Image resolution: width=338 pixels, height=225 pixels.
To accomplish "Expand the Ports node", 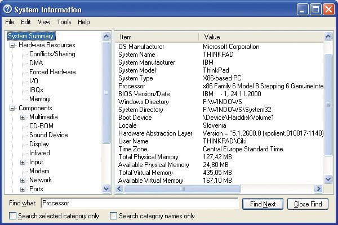I will (x=23, y=189).
